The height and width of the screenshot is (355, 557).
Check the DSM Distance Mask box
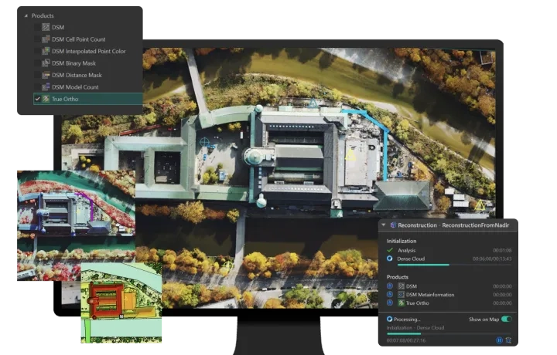pyautogui.click(x=37, y=75)
